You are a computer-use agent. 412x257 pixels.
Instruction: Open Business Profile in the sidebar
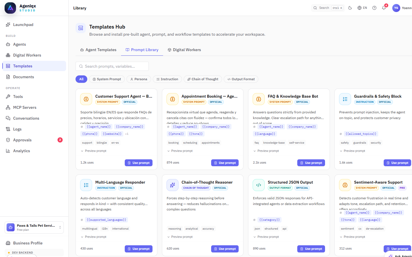(x=34, y=243)
